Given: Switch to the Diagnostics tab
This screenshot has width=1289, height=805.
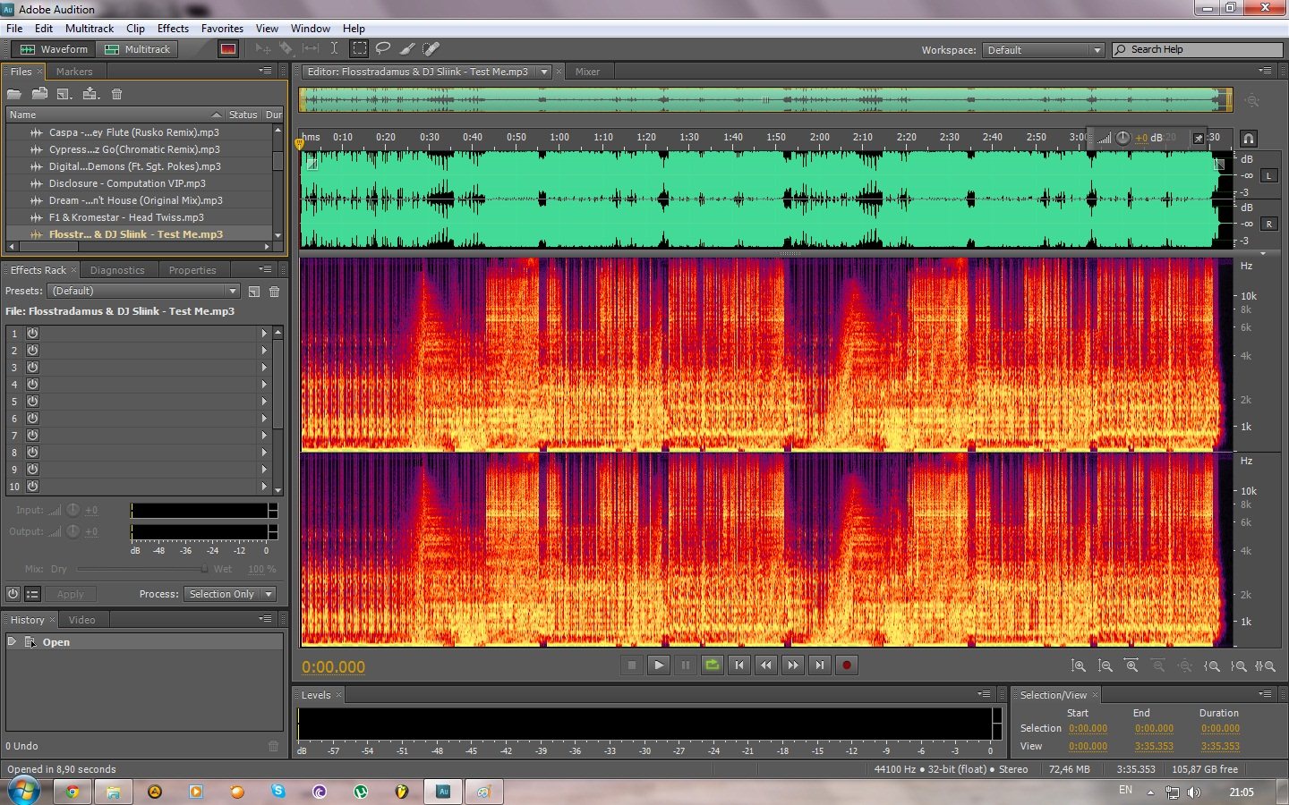Looking at the screenshot, I should click(x=117, y=270).
